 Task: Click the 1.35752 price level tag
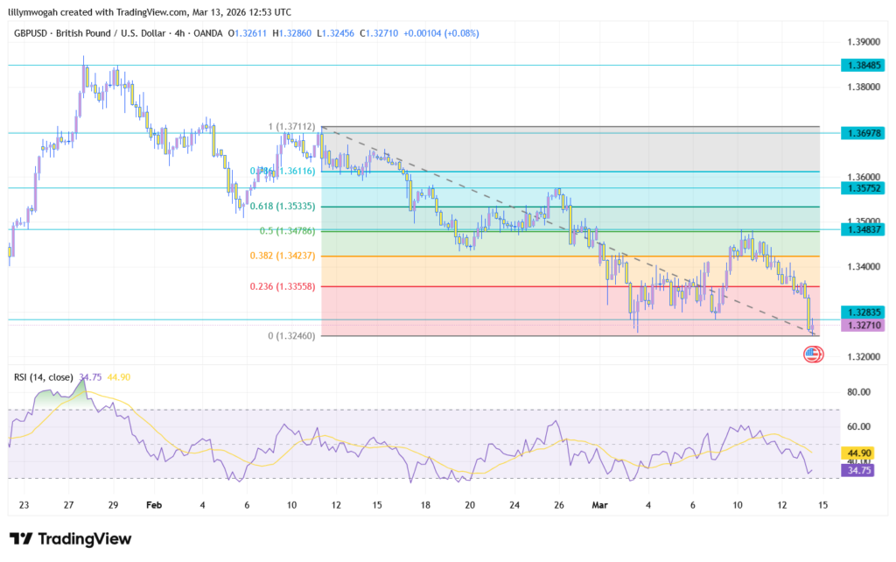coord(864,187)
